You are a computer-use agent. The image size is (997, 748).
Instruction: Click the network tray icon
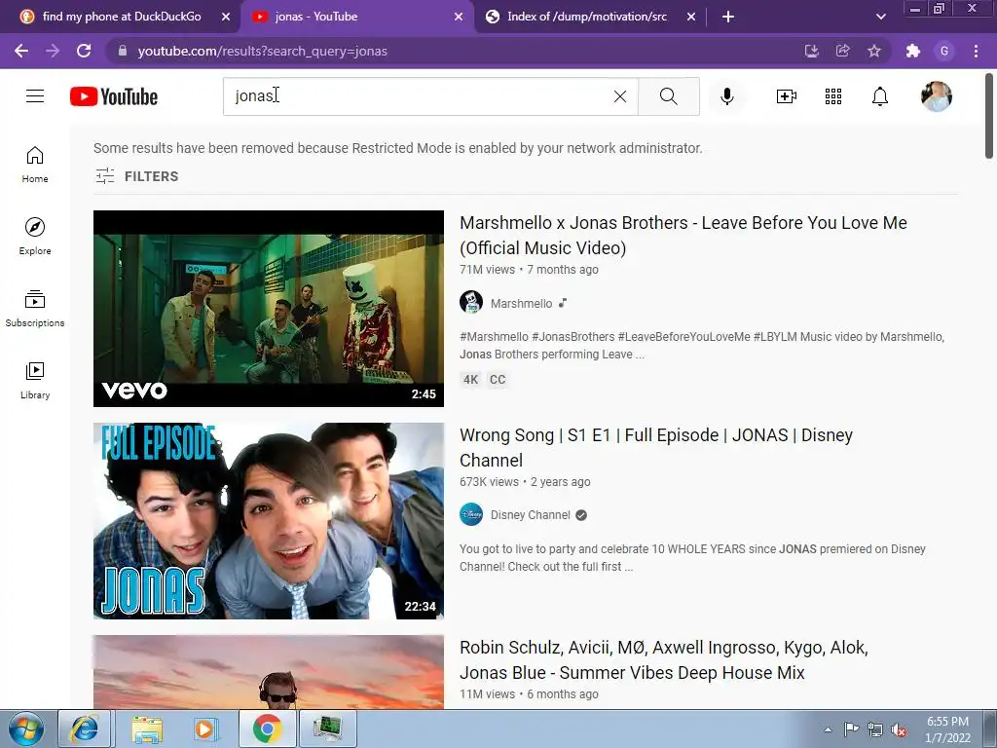tap(875, 729)
